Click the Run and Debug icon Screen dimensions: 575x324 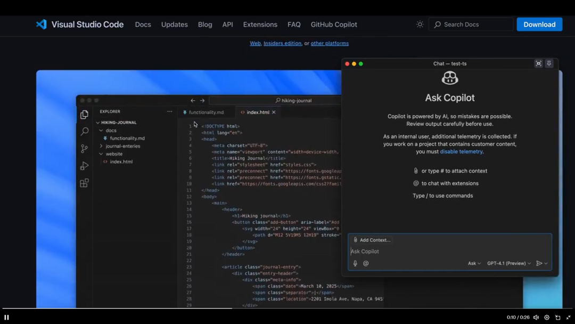[84, 166]
